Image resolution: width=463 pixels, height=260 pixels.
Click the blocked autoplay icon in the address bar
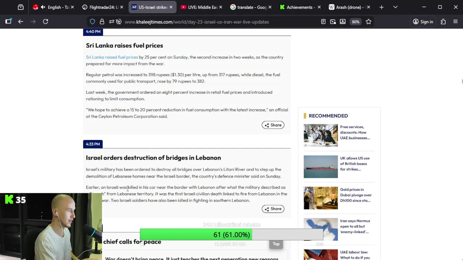pos(119,22)
